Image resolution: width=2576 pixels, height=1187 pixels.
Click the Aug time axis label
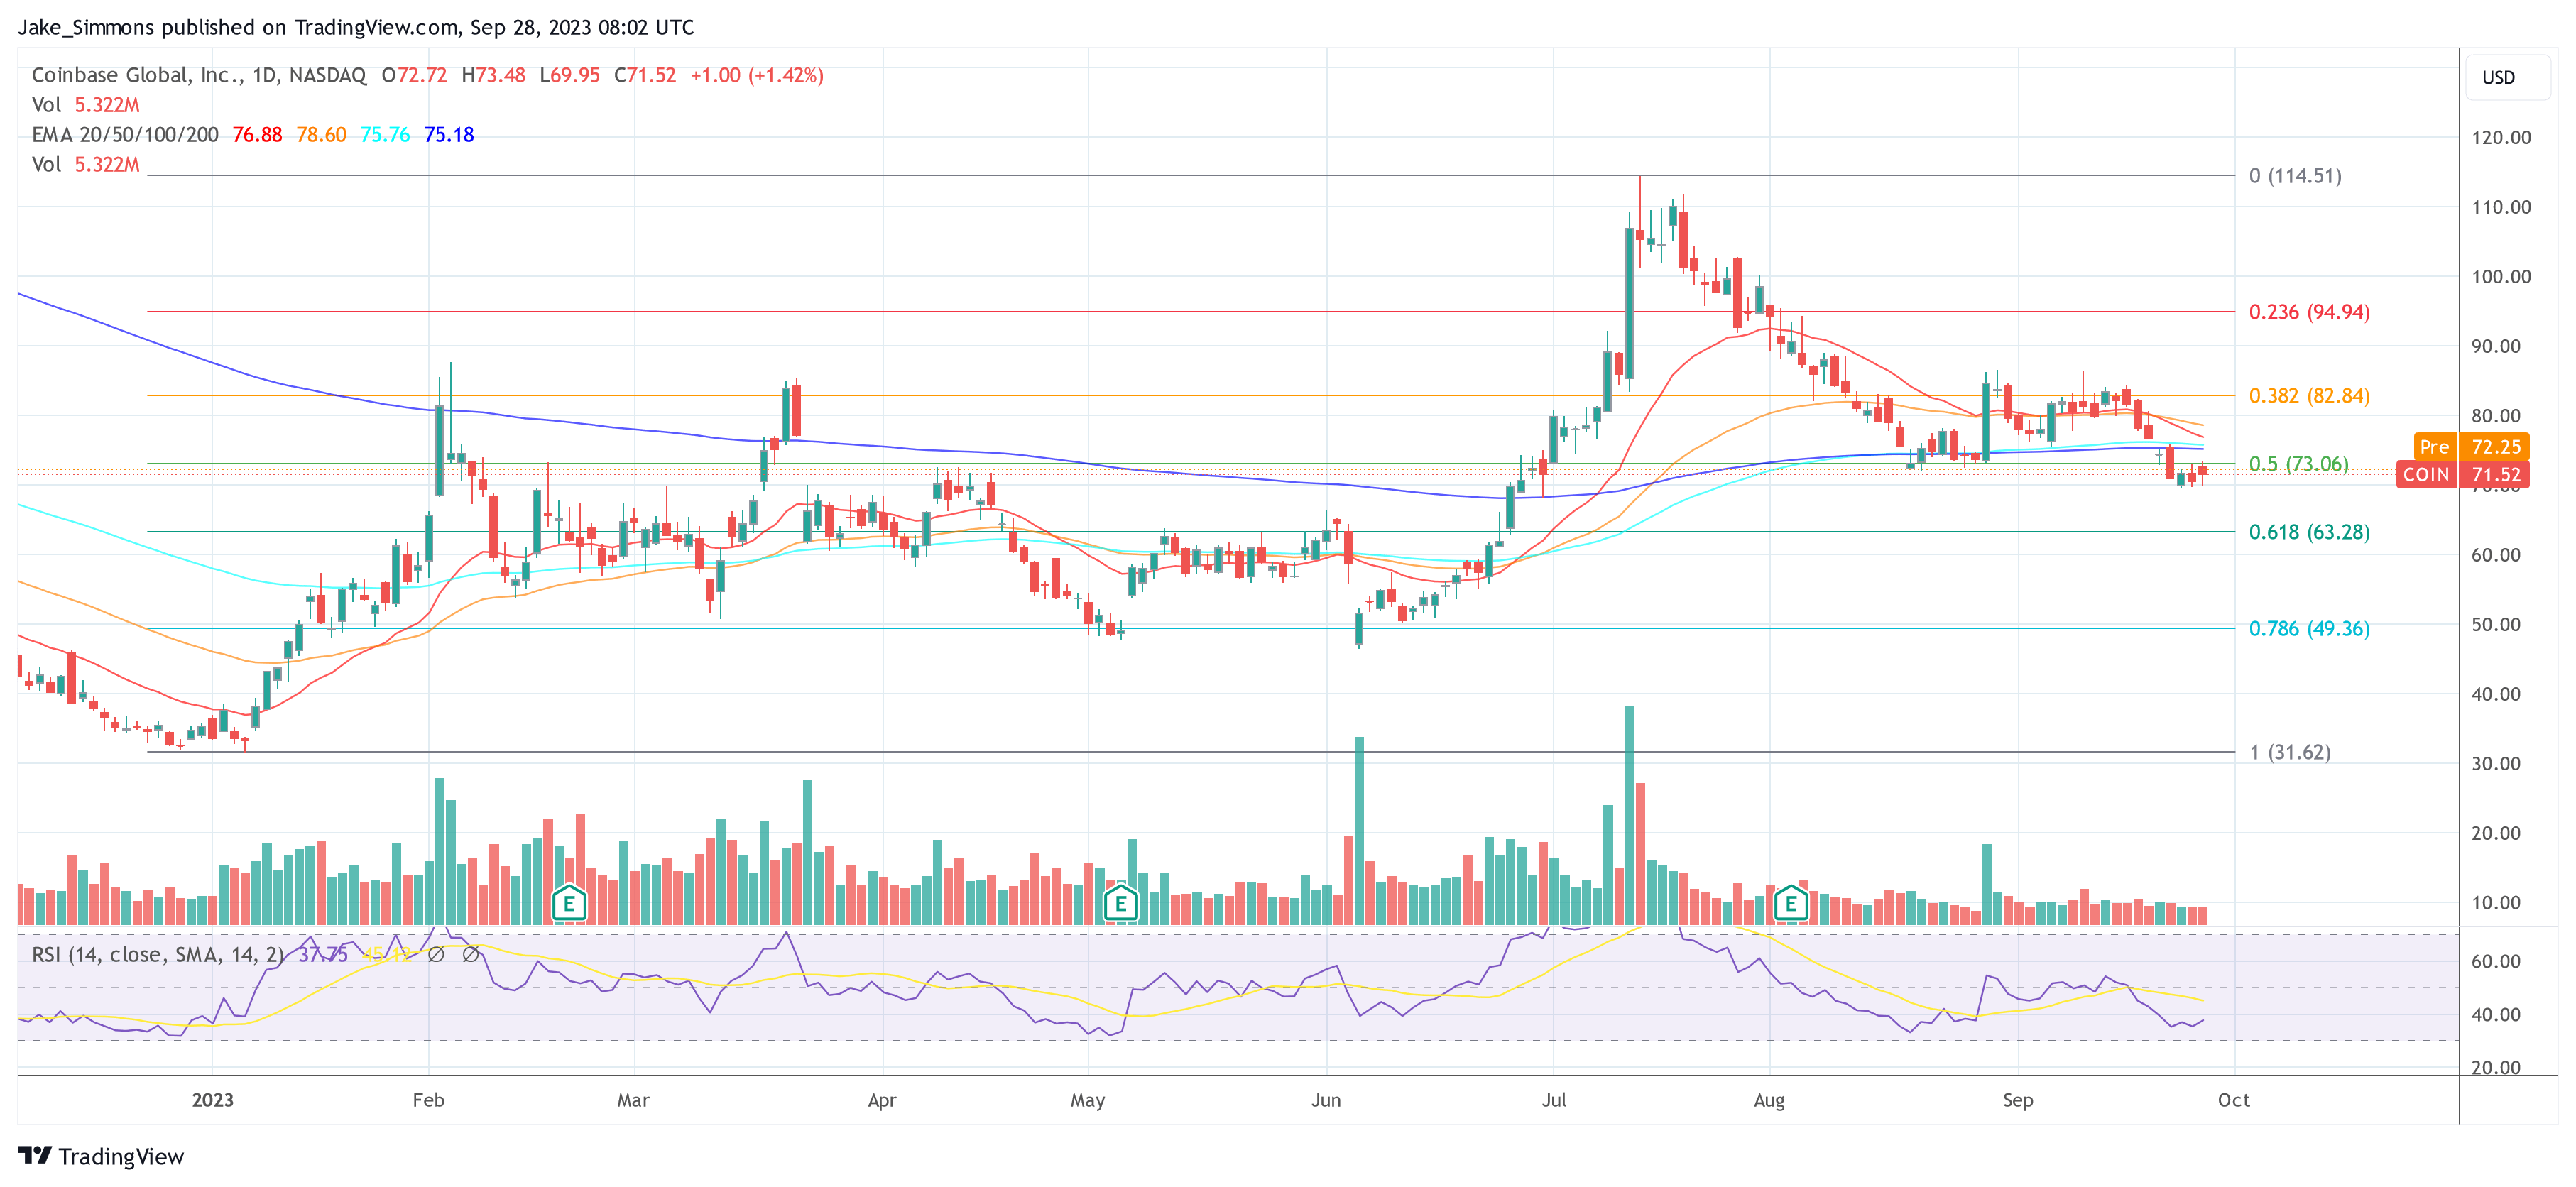pyautogui.click(x=1768, y=1100)
